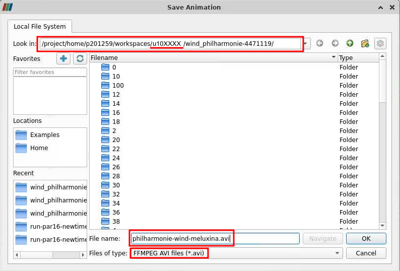The image size is (400, 271).
Task: Switch to the Local File System tab
Action: coord(40,27)
